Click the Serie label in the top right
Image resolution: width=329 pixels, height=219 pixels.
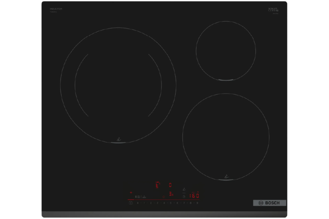tap(273, 9)
